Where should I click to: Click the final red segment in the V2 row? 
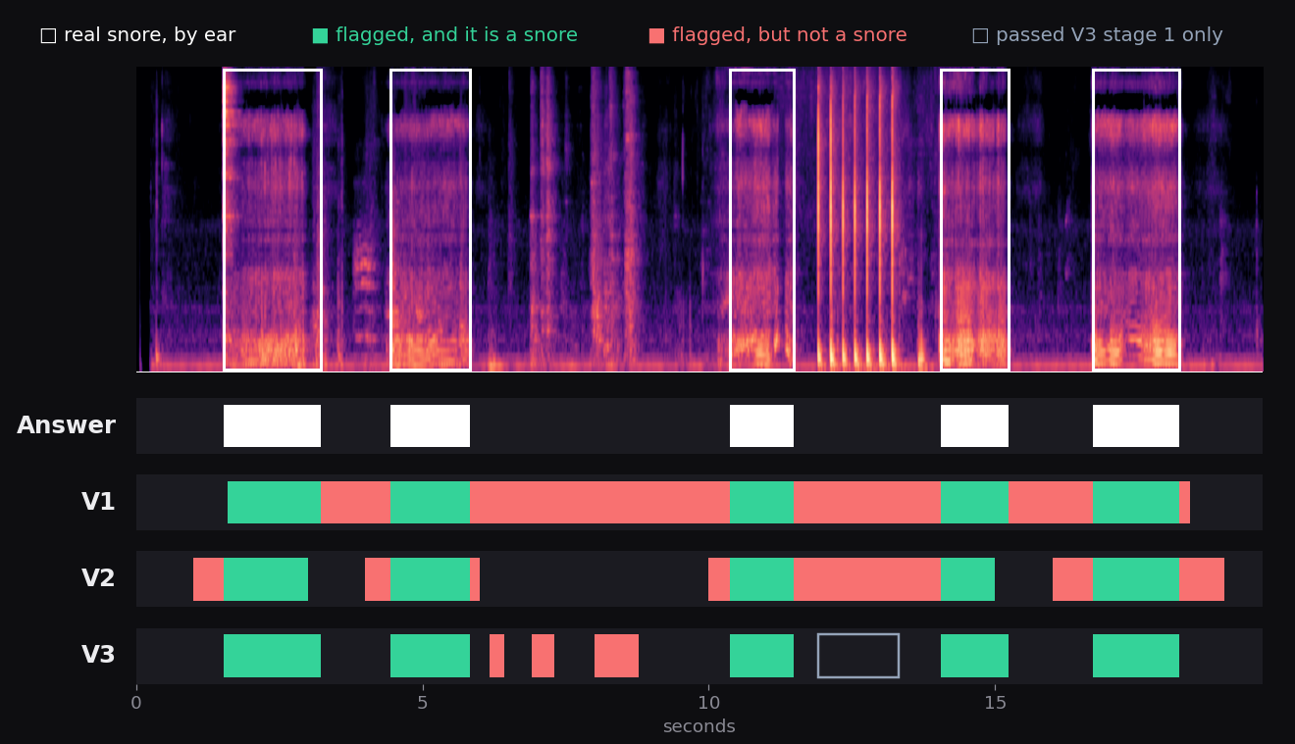pyautogui.click(x=1202, y=579)
